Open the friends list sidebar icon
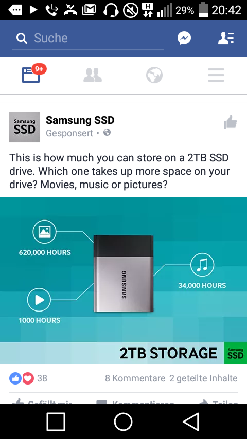The width and height of the screenshot is (247, 439). click(x=226, y=38)
